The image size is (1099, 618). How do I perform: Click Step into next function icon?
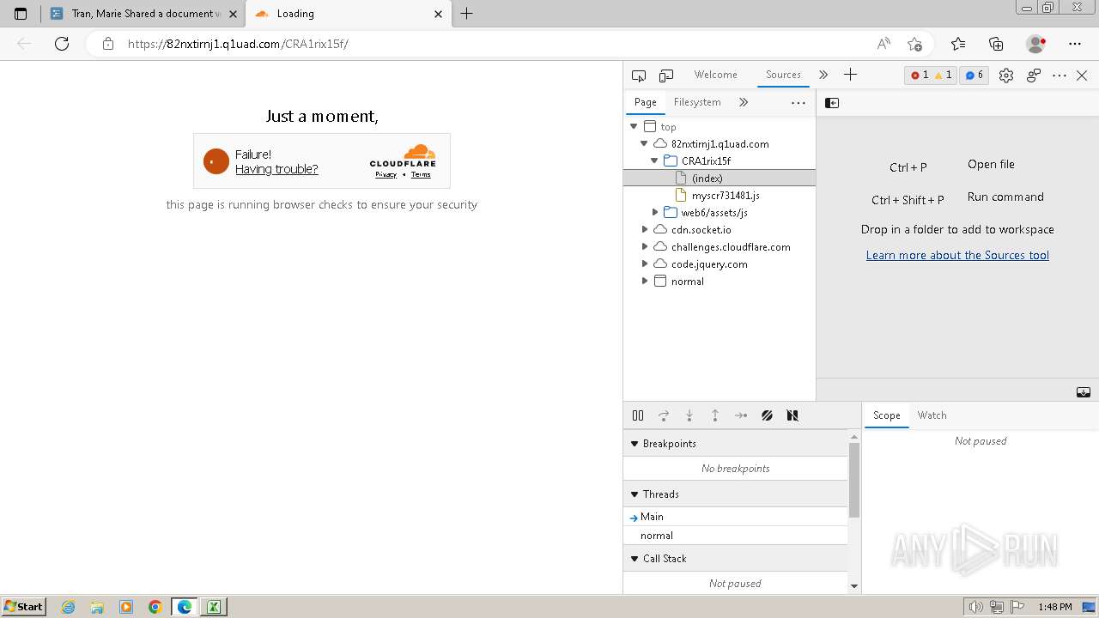click(x=689, y=415)
